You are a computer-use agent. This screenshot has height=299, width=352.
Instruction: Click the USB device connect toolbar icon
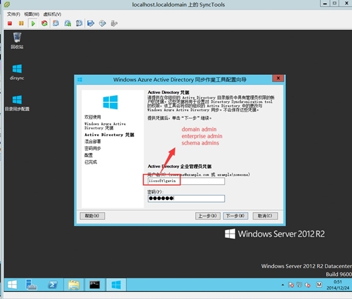[114, 23]
